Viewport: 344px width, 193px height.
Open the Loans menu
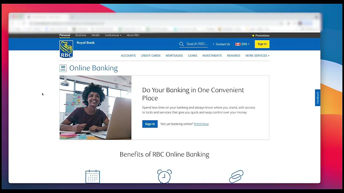coord(193,56)
